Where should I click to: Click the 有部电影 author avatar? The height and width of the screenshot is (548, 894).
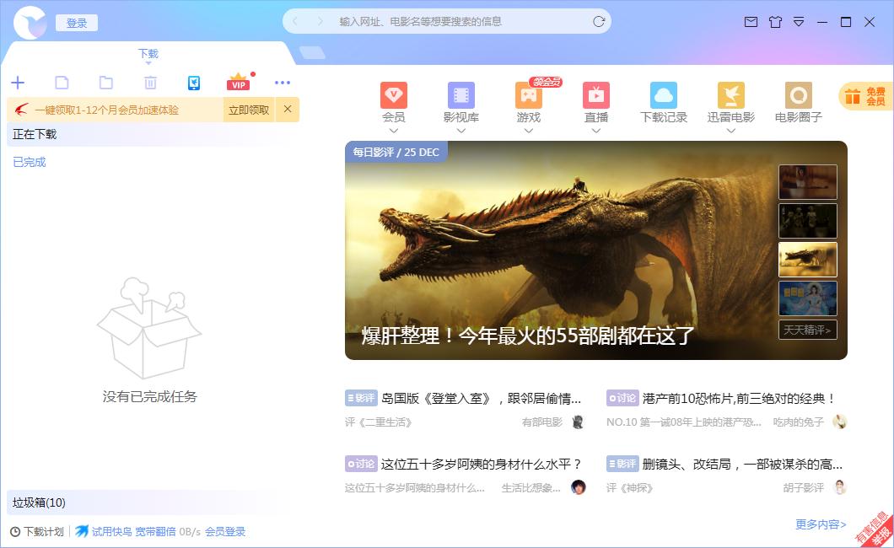[578, 422]
